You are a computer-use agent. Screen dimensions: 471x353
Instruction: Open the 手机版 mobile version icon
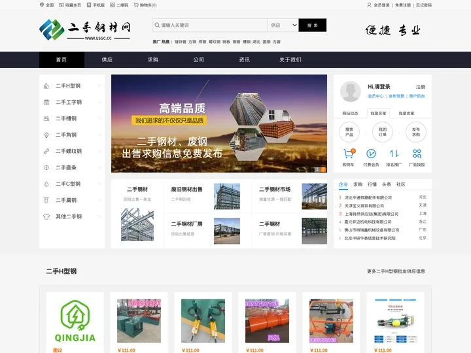point(89,5)
